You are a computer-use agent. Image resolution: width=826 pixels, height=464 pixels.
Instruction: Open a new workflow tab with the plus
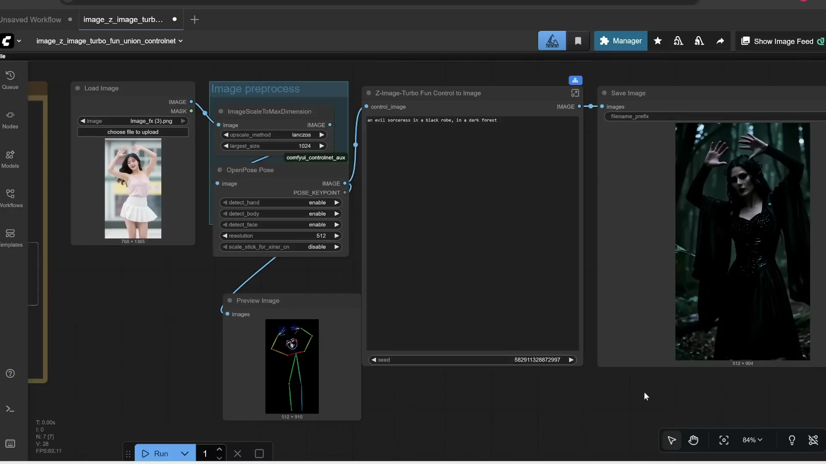click(195, 19)
